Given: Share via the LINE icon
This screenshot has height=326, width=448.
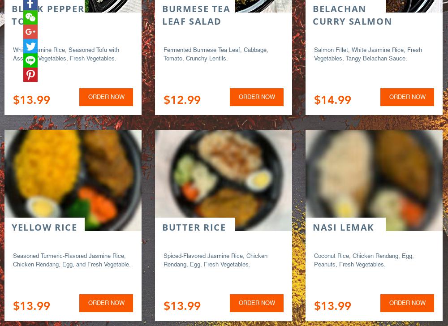Looking at the screenshot, I should point(30,60).
